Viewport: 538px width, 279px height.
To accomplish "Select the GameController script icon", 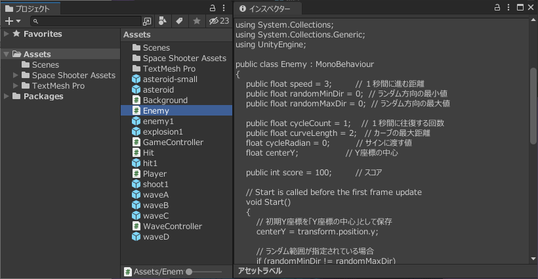I will tap(136, 142).
